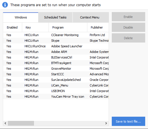Click HKCU:Run key in CCleaner Monitoring row

click(x=31, y=35)
